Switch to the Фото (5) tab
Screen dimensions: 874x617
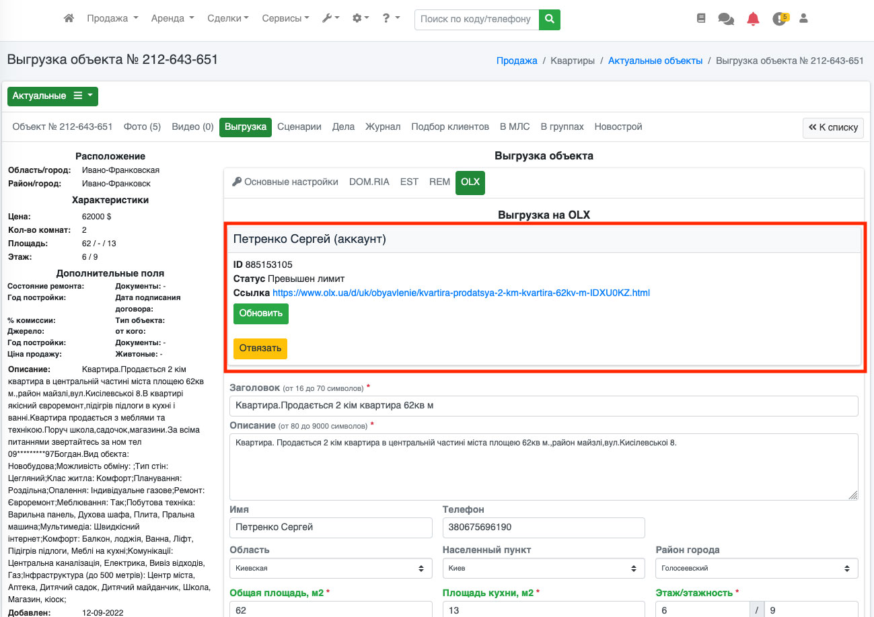[142, 126]
